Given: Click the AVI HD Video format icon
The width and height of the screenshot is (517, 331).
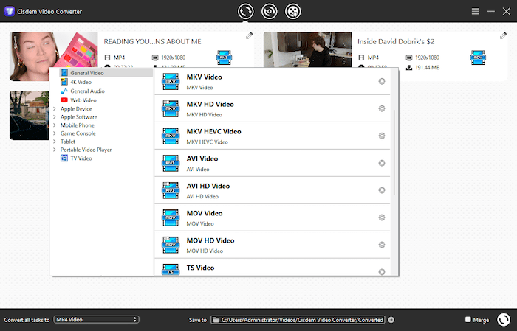Looking at the screenshot, I should 171,190.
